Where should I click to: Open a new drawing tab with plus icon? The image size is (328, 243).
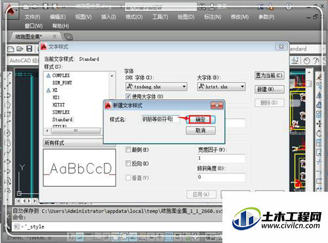pyautogui.click(x=68, y=37)
